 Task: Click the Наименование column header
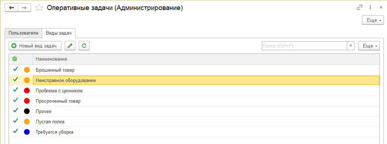point(52,59)
